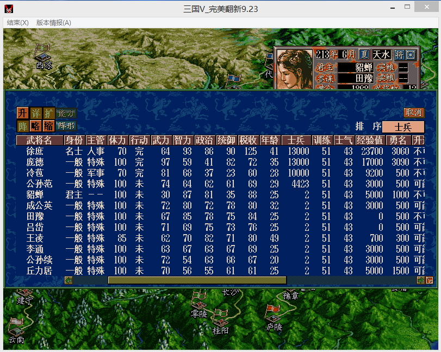Sort by the 主管 column header
441x352 pixels.
point(96,140)
